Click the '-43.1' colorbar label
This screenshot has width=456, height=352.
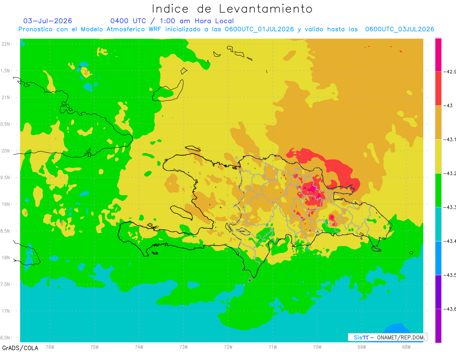pos(450,139)
